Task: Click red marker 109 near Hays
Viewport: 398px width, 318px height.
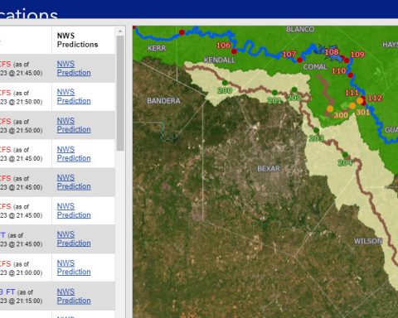Action: pos(347,60)
